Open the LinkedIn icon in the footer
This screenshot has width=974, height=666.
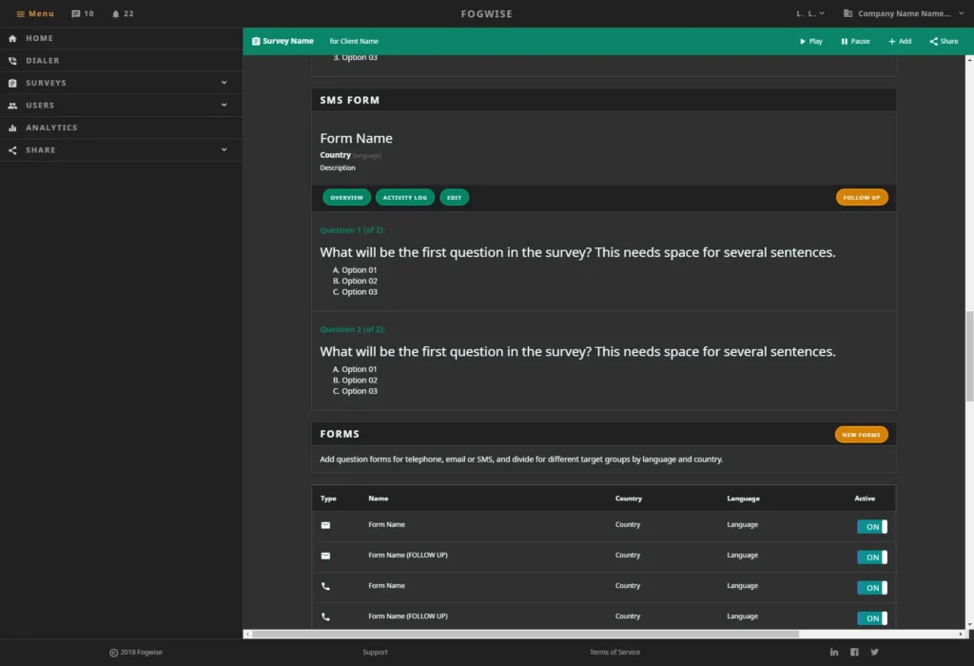click(834, 653)
